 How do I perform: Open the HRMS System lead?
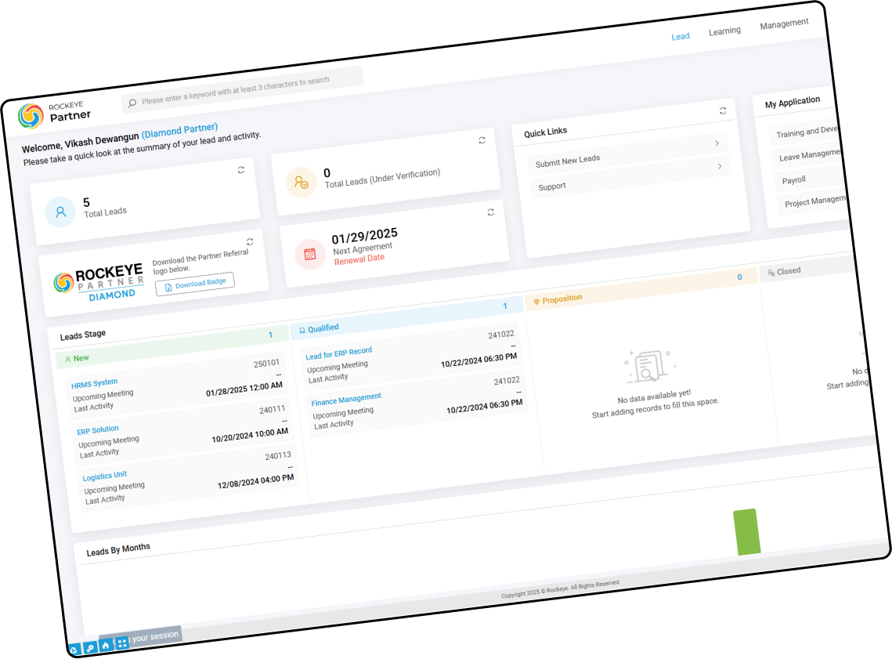pyautogui.click(x=95, y=383)
